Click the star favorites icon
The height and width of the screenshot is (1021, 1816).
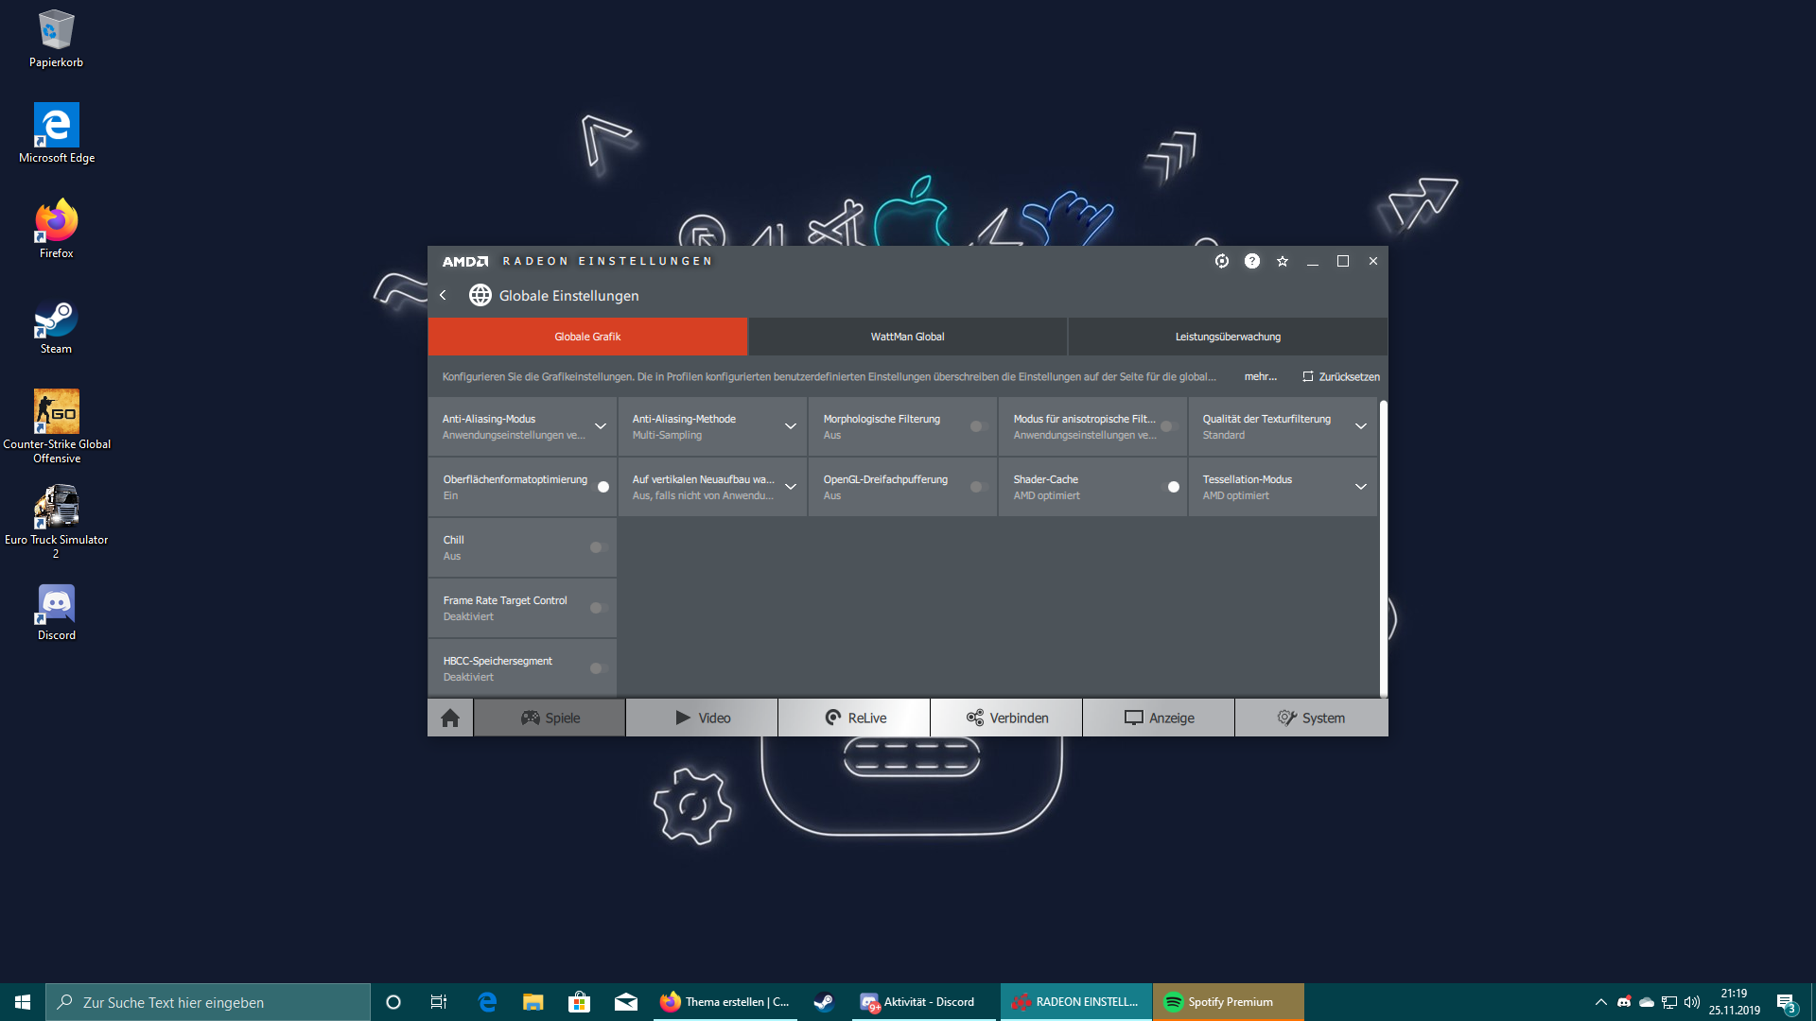pos(1283,261)
